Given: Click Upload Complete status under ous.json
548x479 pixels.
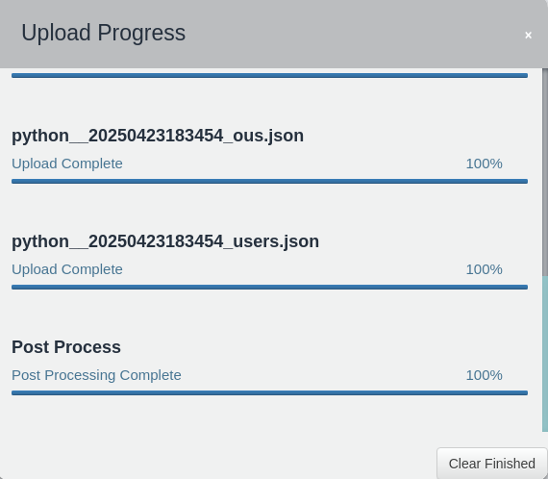Looking at the screenshot, I should [x=67, y=164].
